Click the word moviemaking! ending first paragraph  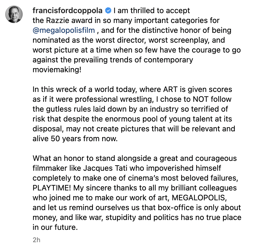(x=57, y=70)
